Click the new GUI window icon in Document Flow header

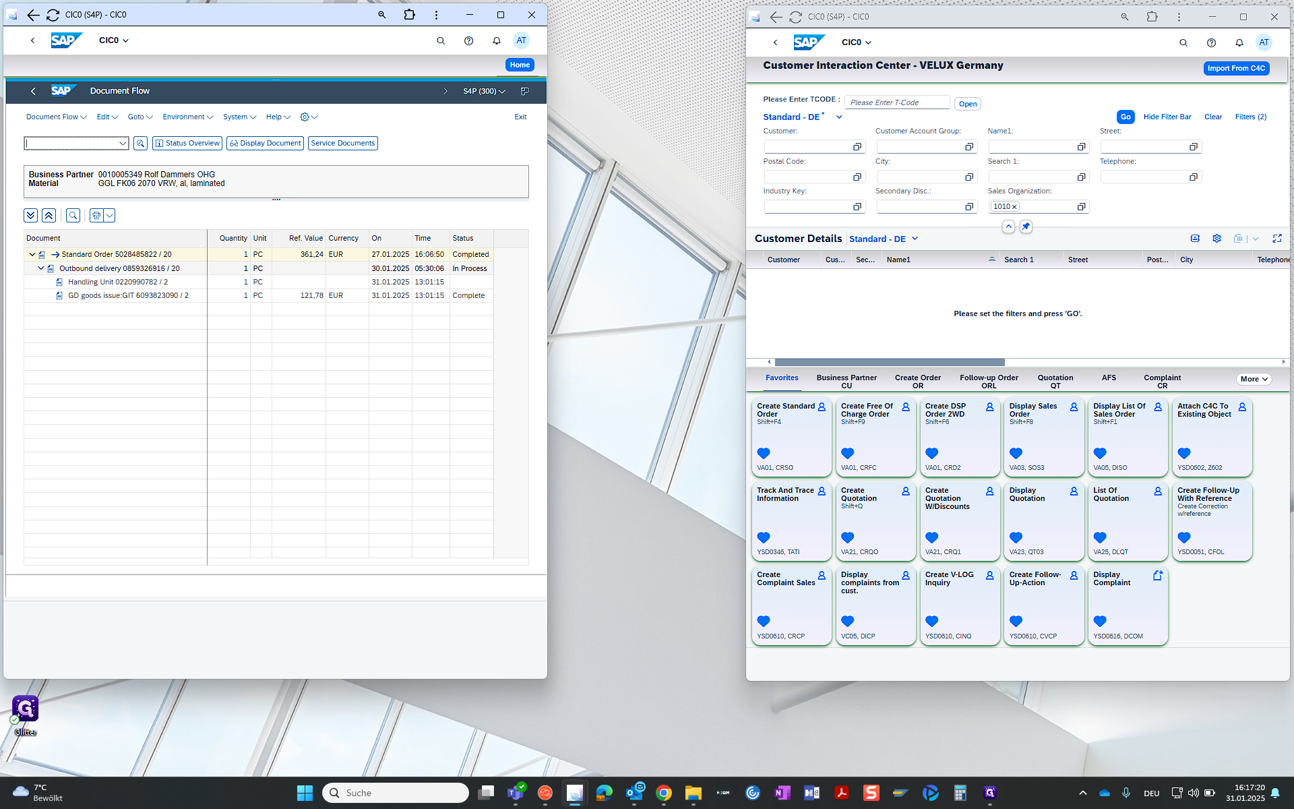pos(525,91)
